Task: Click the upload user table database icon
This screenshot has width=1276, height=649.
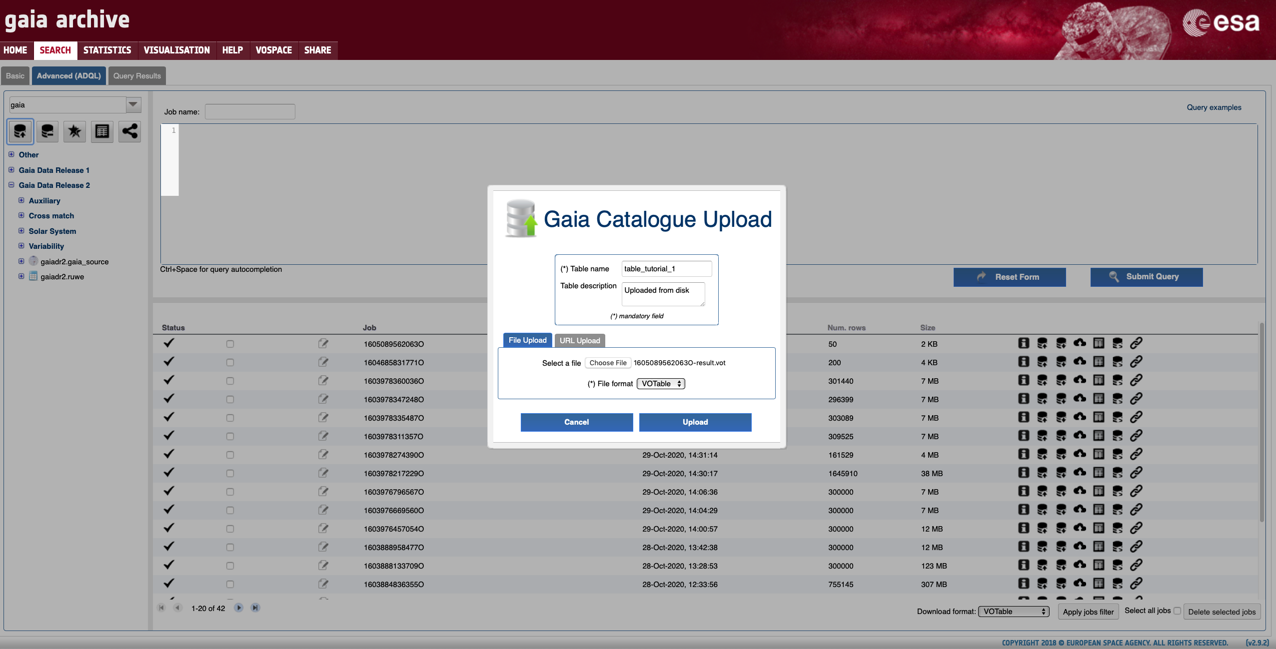Action: pos(20,132)
